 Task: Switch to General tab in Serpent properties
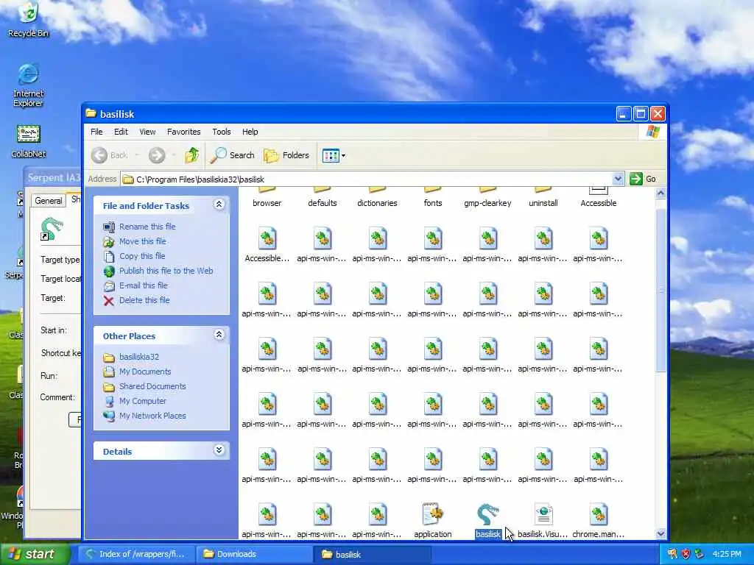(49, 201)
